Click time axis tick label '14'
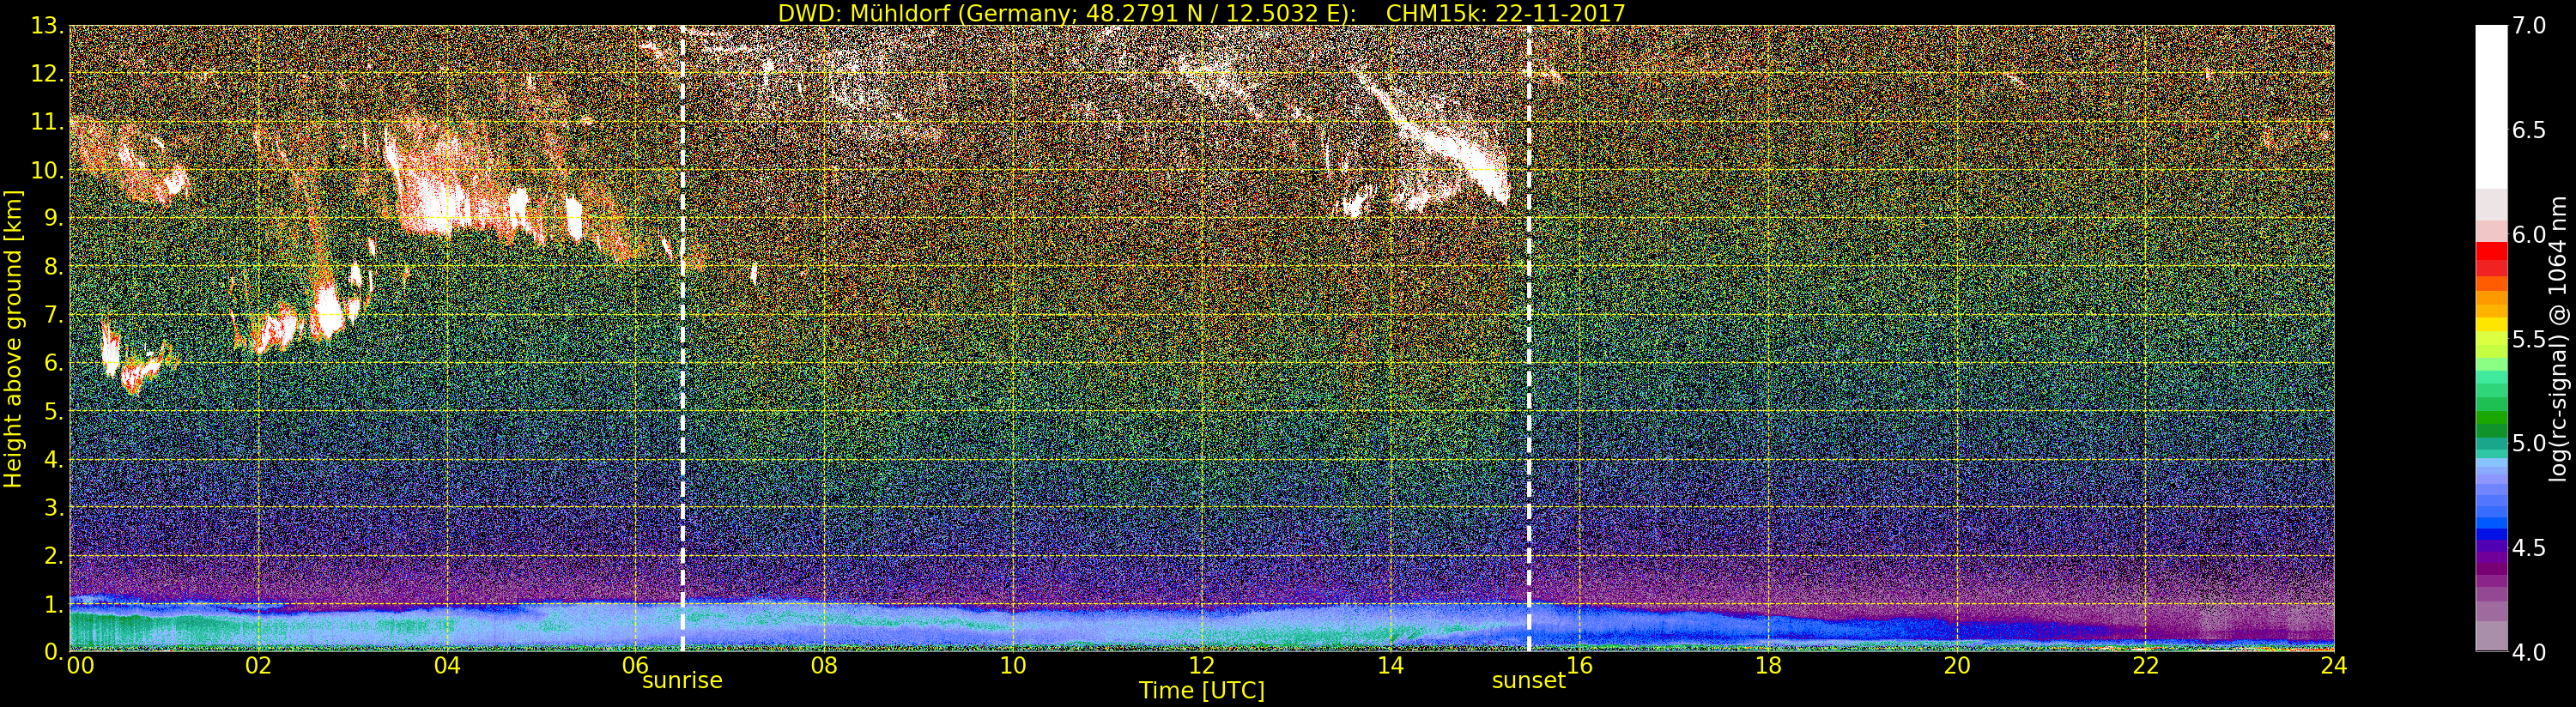Screen dimensions: 2576x707 pyautogui.click(x=1391, y=666)
